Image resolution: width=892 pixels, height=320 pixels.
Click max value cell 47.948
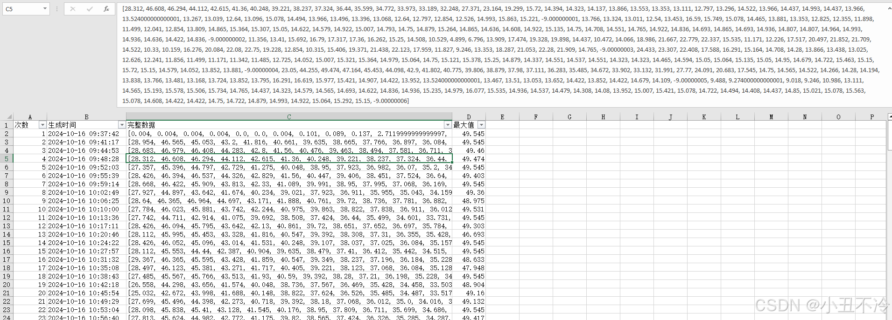click(x=469, y=268)
